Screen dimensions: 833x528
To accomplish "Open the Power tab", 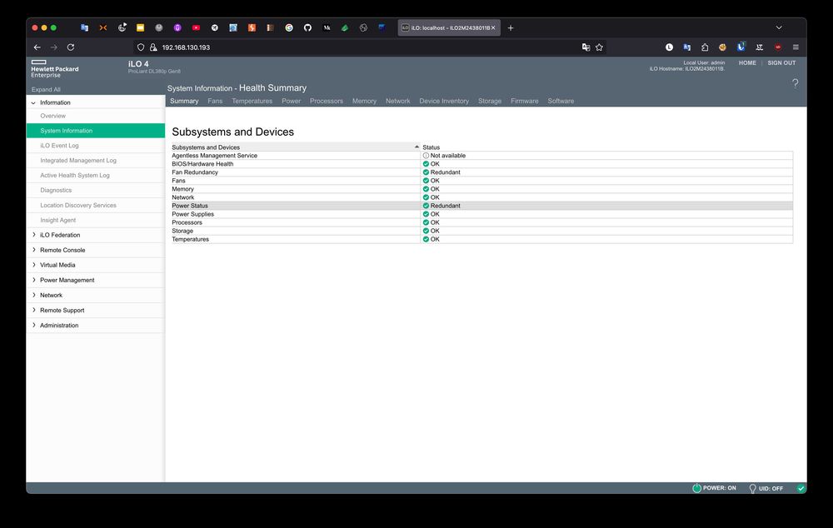I will pos(291,101).
